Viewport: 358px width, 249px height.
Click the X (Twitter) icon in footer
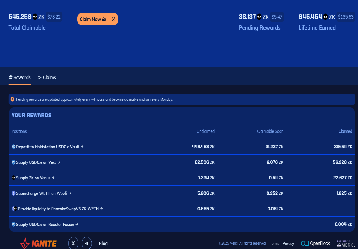pos(73,243)
